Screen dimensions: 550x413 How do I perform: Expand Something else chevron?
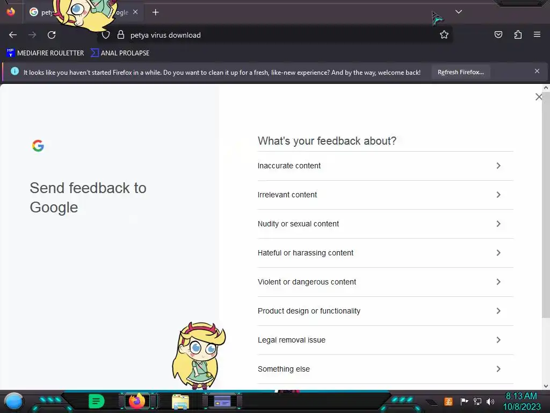pos(498,369)
